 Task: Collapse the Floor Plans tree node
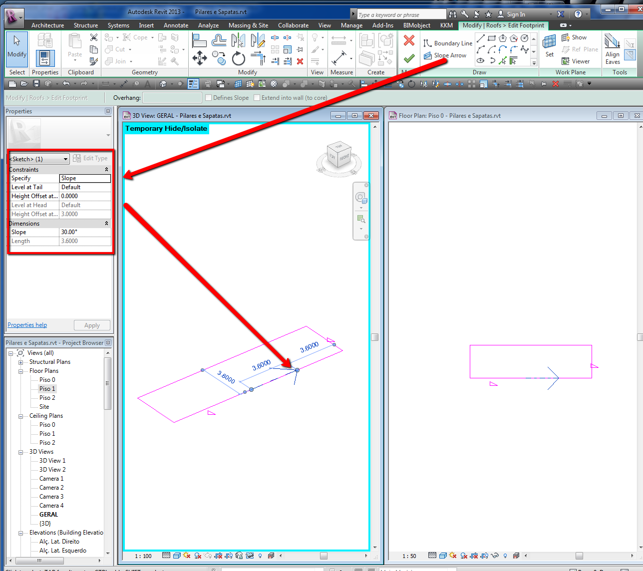[x=21, y=371]
